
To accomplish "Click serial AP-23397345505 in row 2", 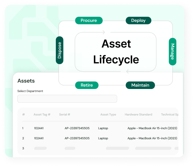I will coord(77,138).
